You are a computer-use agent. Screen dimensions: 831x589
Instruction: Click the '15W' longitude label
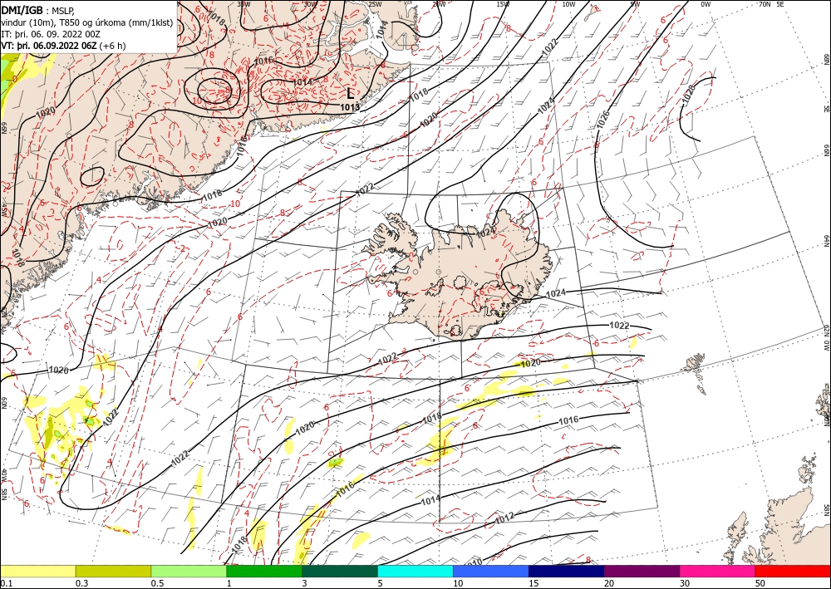[x=504, y=4]
